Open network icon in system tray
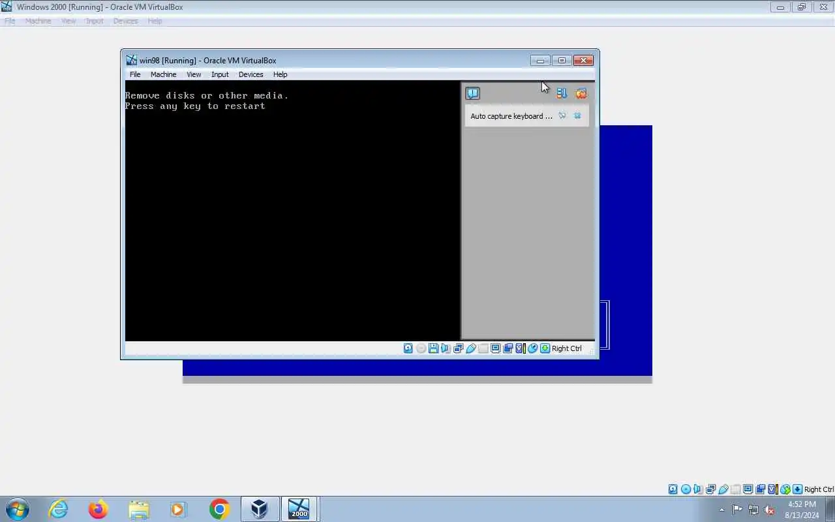 pyautogui.click(x=753, y=510)
